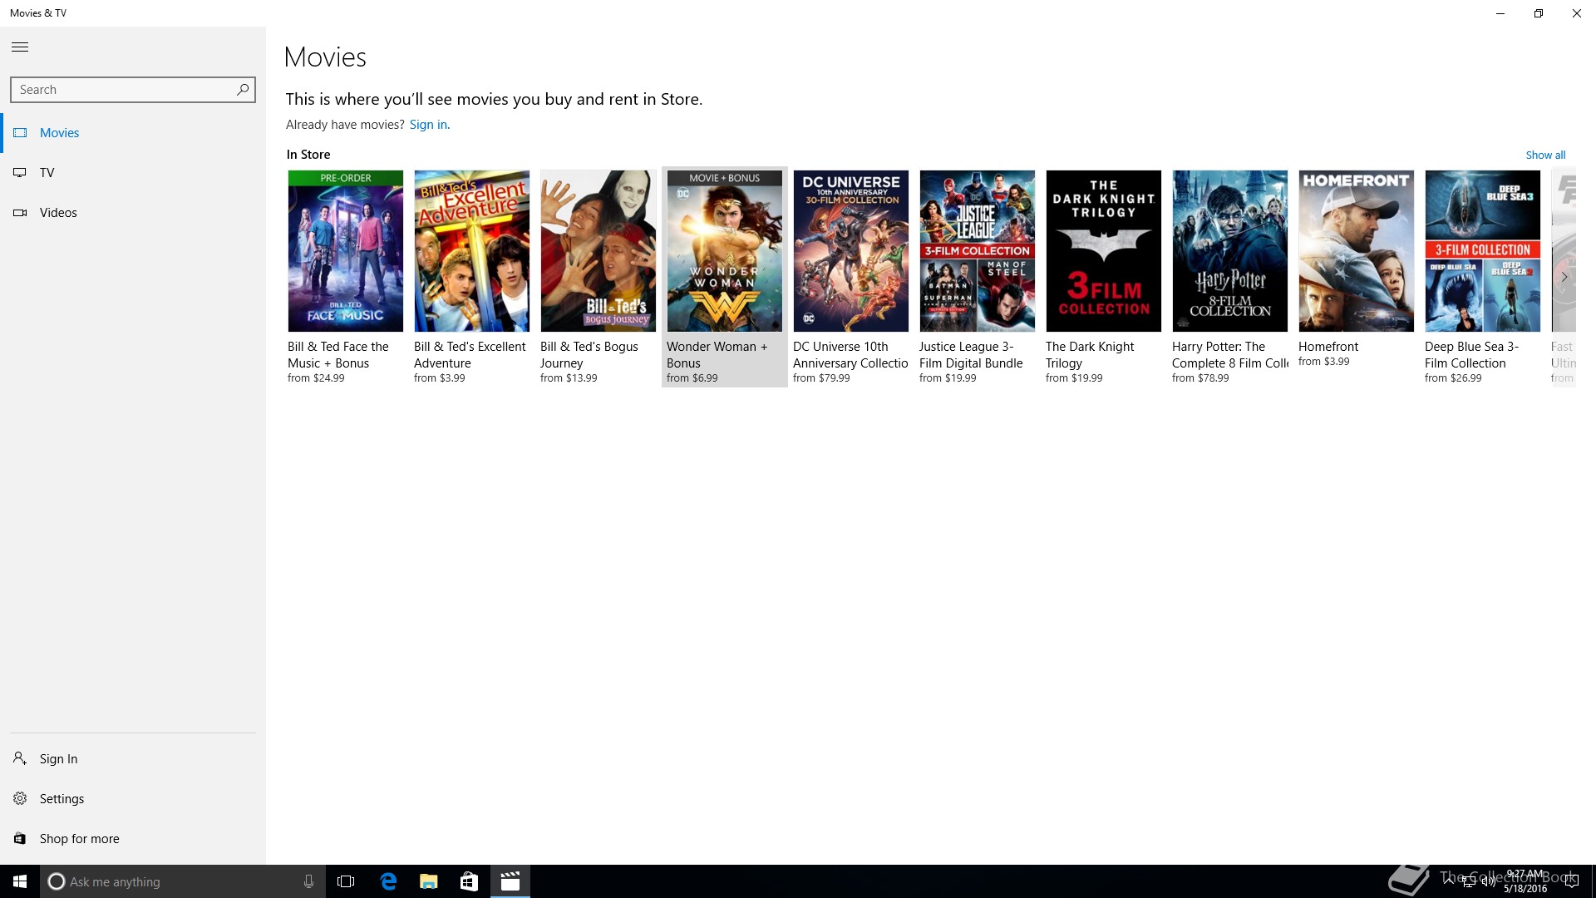Click 'Bill & Ted Face the Music + Bonus' title
This screenshot has height=898, width=1596.
338,355
